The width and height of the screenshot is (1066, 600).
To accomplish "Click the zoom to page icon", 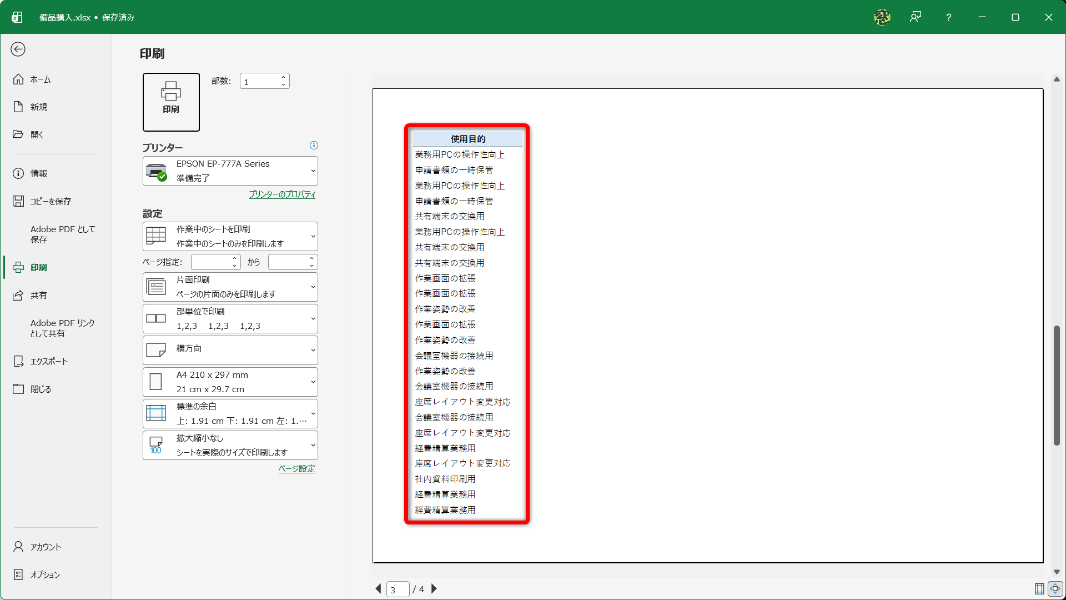I will coord(1055,589).
